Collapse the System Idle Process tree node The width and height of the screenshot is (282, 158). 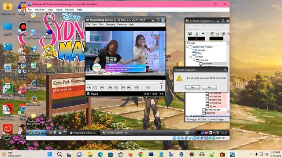coord(187,47)
